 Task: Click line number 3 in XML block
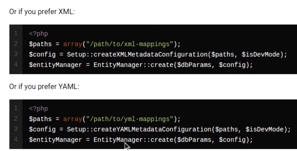click(x=16, y=54)
